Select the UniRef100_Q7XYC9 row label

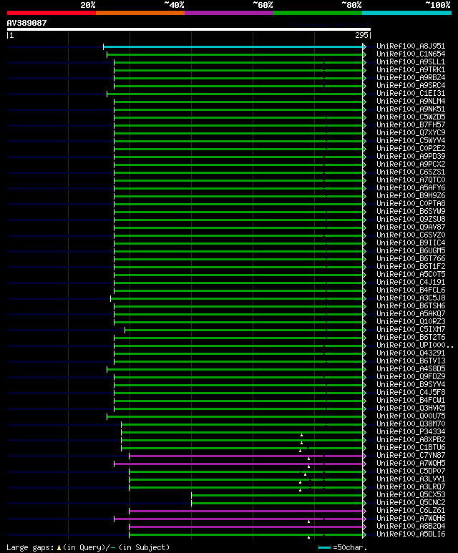click(411, 132)
